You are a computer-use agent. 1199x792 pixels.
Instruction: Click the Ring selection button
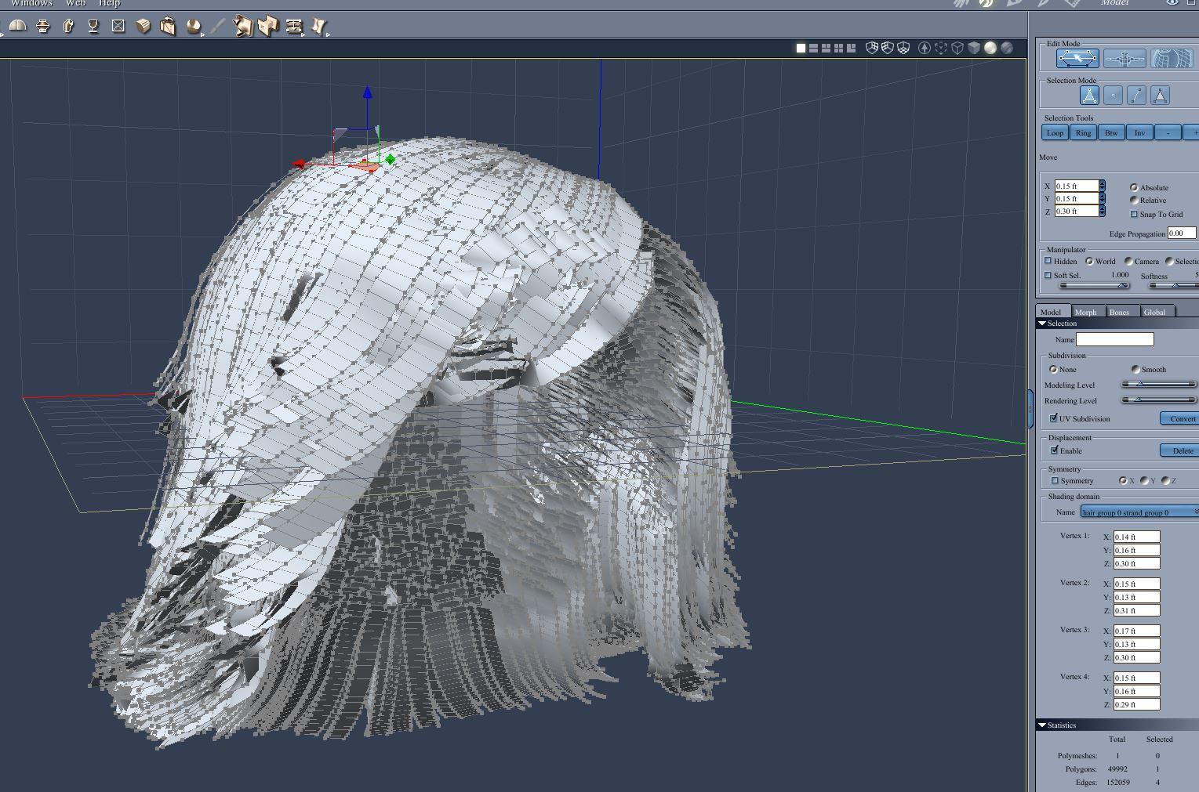pos(1083,132)
